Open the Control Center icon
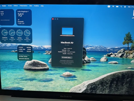The image size is (134, 101). [125, 7]
